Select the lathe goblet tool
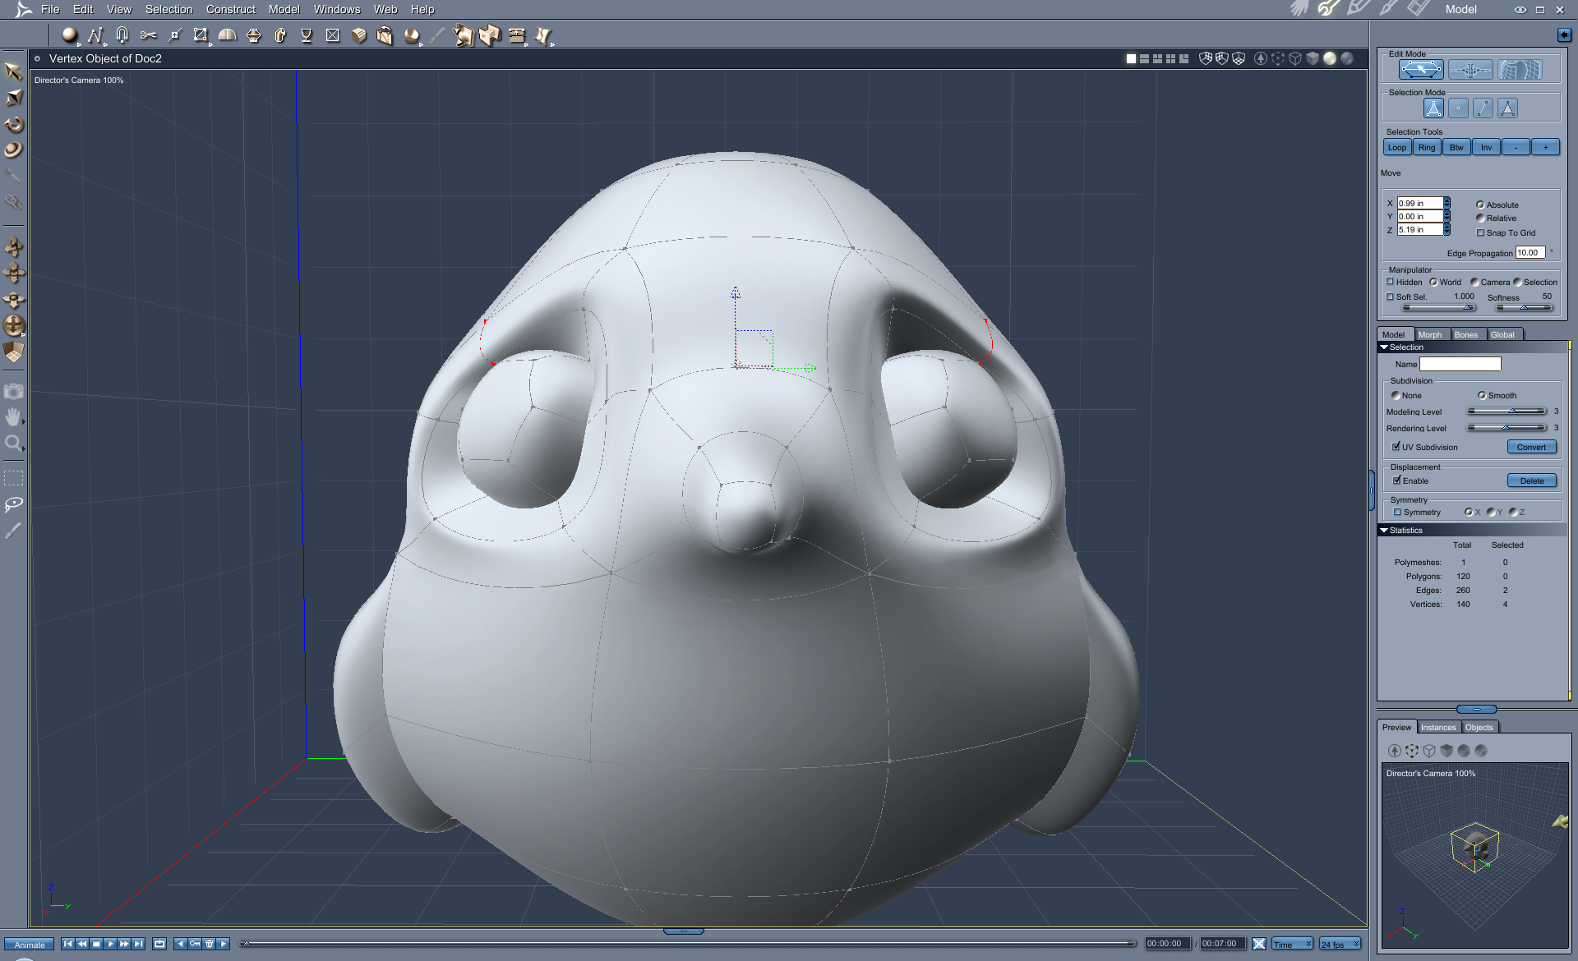This screenshot has width=1578, height=961. 307,35
